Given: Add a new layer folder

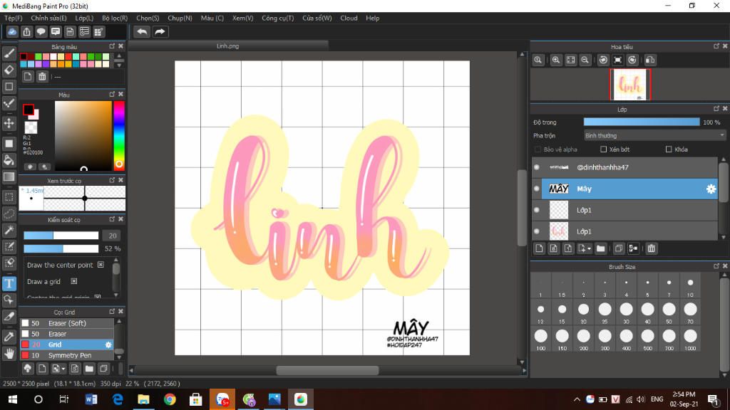Looking at the screenshot, I should (x=600, y=248).
